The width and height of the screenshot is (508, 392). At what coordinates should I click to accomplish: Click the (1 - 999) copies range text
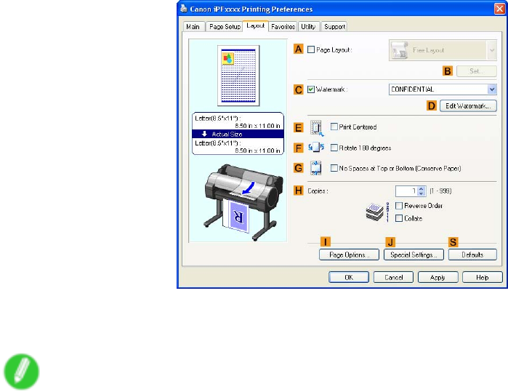click(x=440, y=191)
